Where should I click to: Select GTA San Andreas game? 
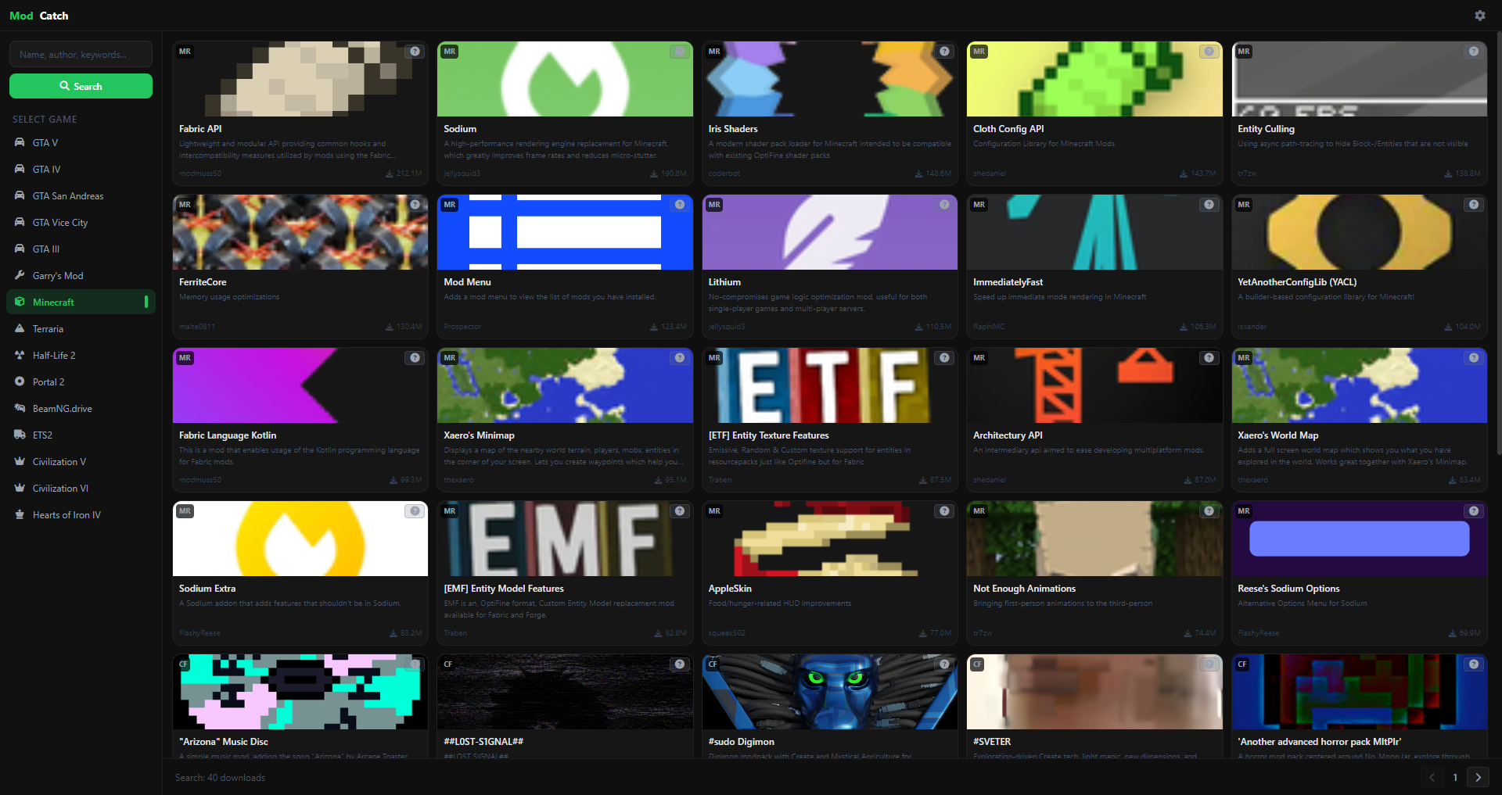[x=81, y=196]
